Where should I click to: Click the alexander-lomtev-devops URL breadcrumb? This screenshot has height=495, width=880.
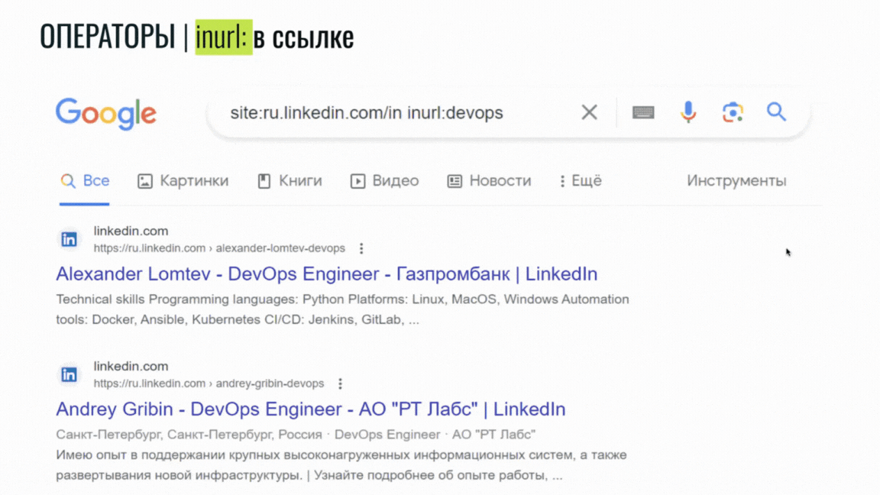[219, 248]
